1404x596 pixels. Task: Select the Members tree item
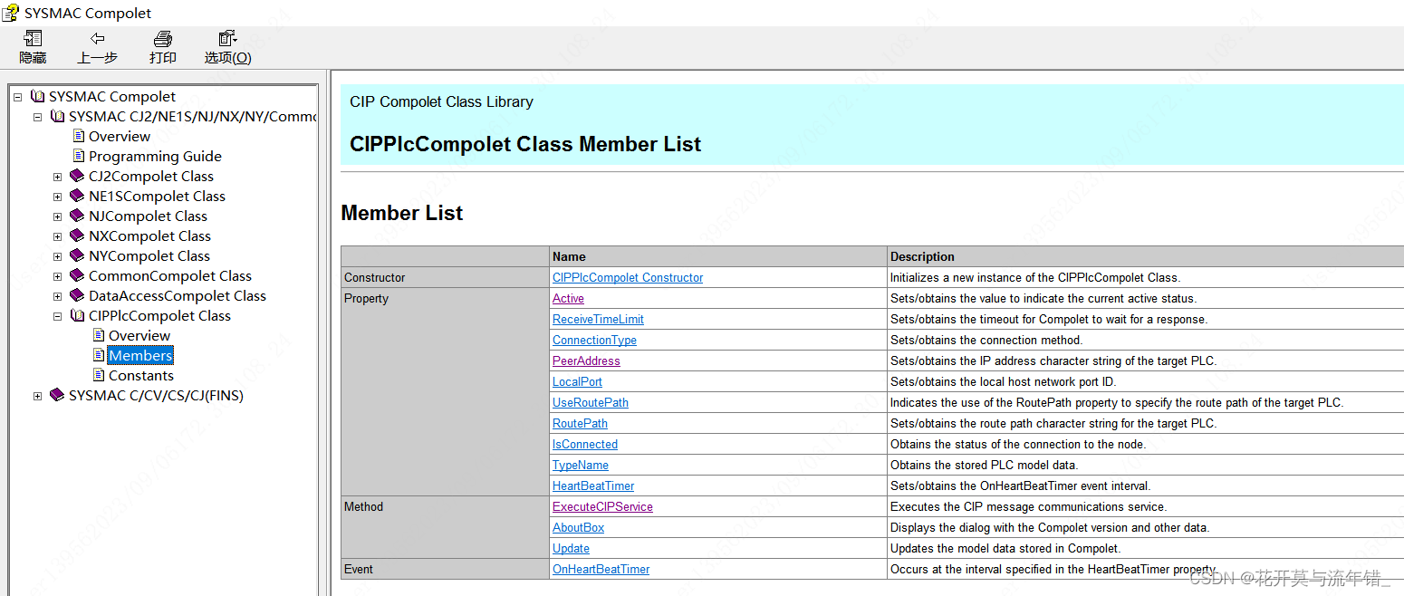(x=140, y=355)
